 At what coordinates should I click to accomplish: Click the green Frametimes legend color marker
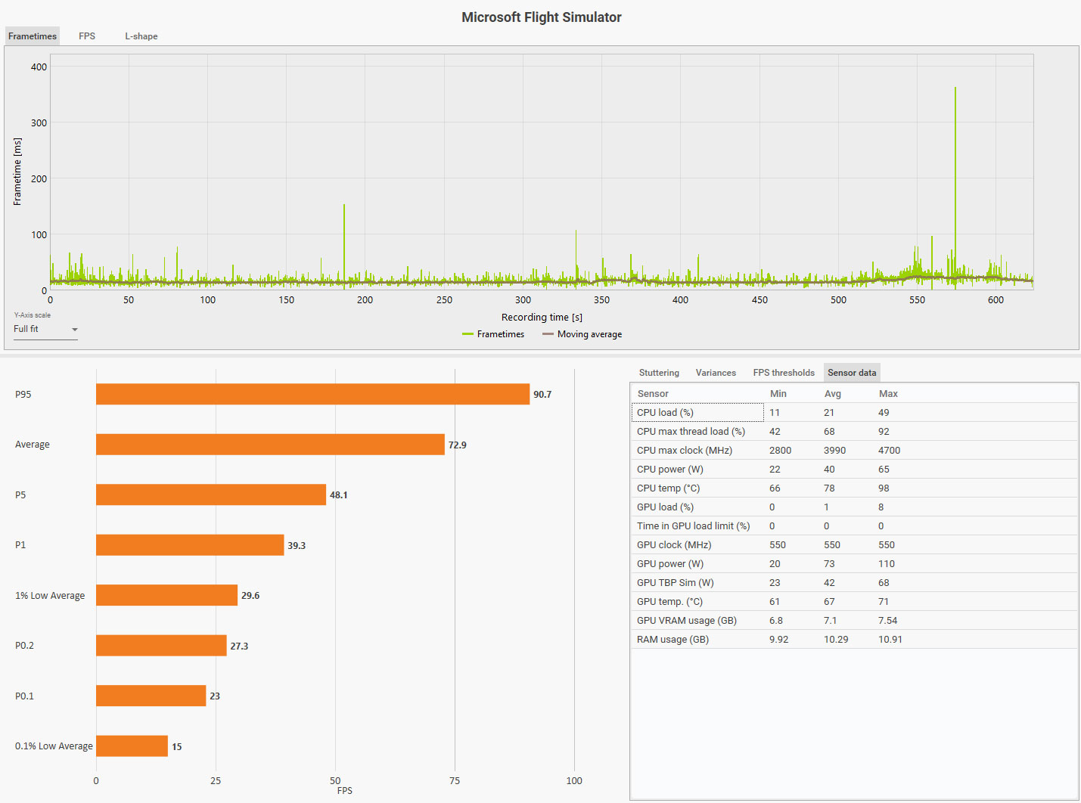click(468, 334)
